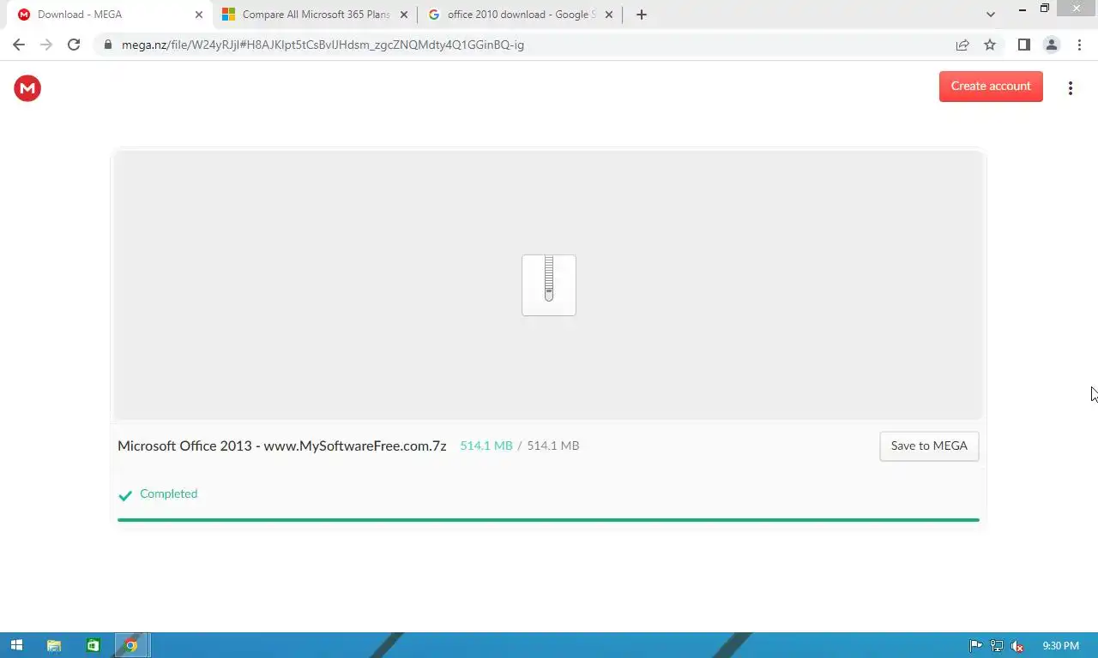Click the Create account button
Viewport: 1098px width, 658px height.
(991, 86)
